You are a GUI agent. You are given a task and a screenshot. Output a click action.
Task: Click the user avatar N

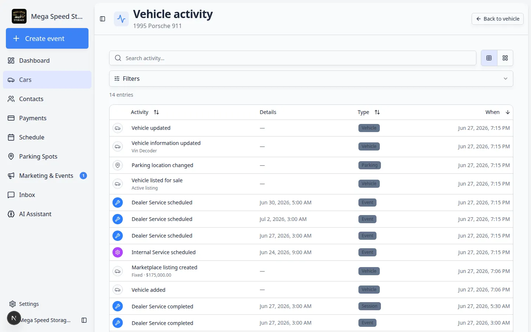[x=14, y=318]
